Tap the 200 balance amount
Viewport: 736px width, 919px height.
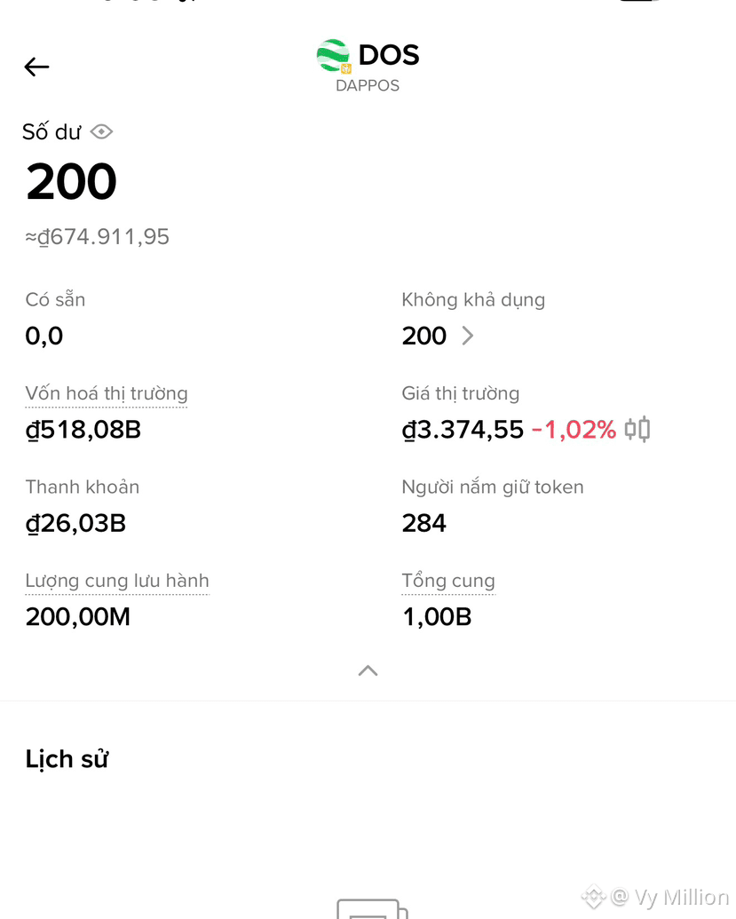71,182
